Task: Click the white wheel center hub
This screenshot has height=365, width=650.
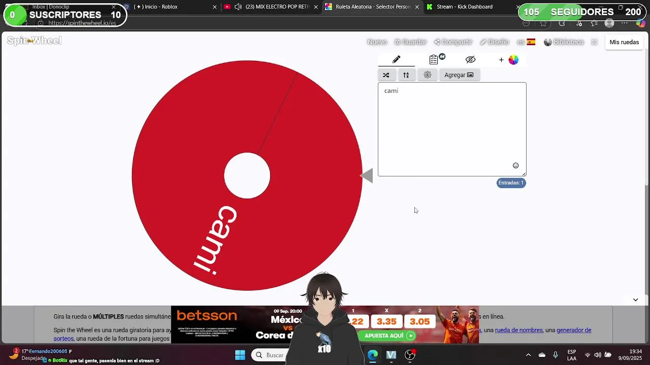Action: tap(247, 175)
